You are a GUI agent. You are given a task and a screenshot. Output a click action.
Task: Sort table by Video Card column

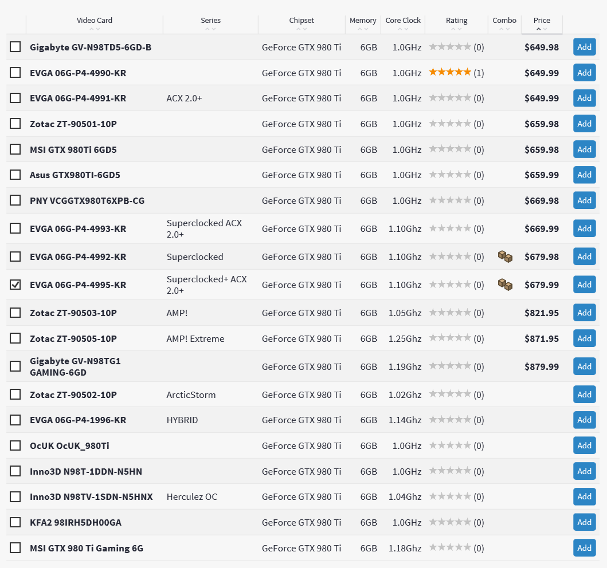95,21
